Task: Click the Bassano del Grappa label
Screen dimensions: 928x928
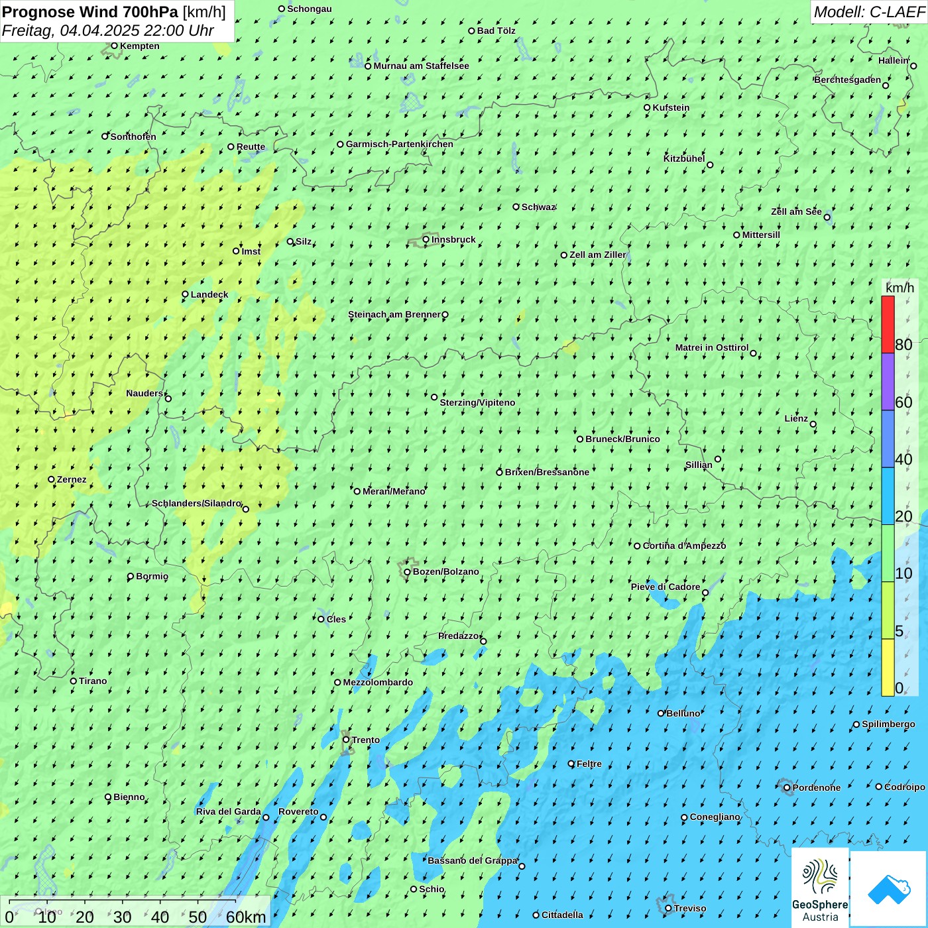Action: [x=472, y=860]
